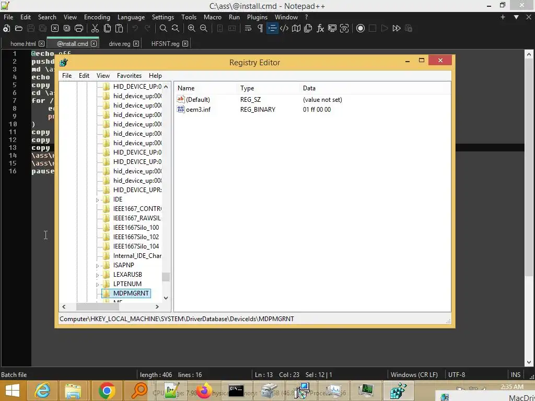The height and width of the screenshot is (401, 535).
Task: Click the Monitoring eye icon in toolbar
Action: tap(344, 28)
